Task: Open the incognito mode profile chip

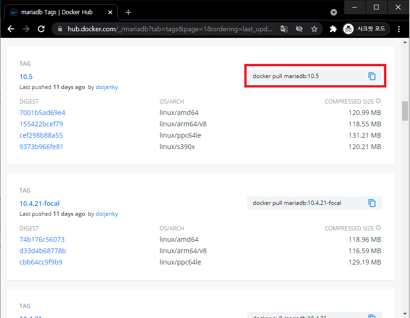Action: click(366, 29)
